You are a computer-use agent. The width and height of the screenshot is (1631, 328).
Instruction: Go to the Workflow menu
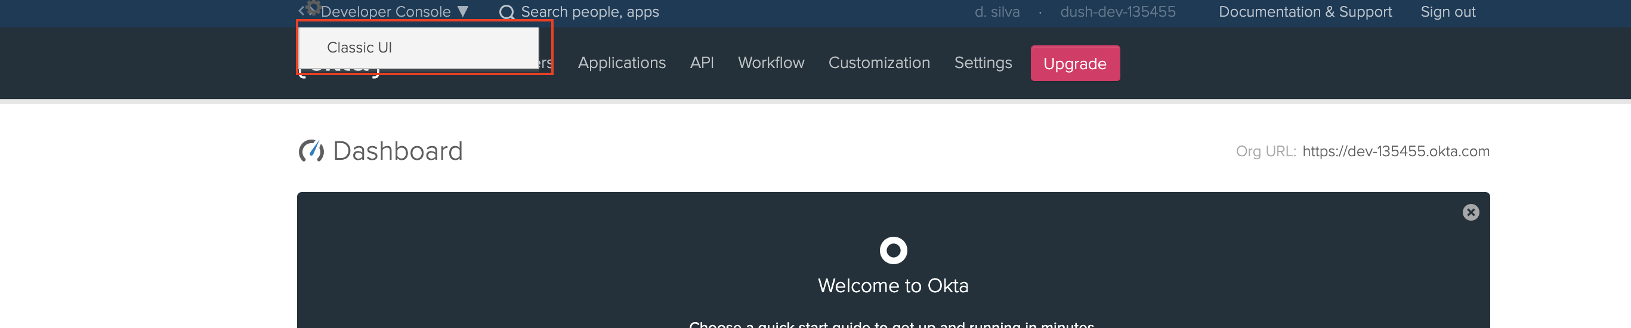pos(771,63)
